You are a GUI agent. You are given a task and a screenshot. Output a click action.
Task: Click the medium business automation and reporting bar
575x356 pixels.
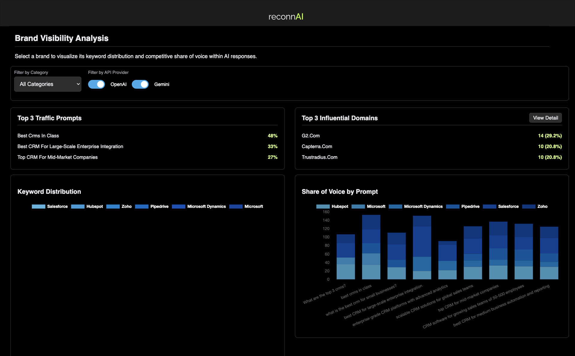(549, 253)
